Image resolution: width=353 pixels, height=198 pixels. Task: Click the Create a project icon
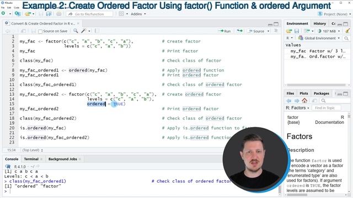(x=18, y=14)
